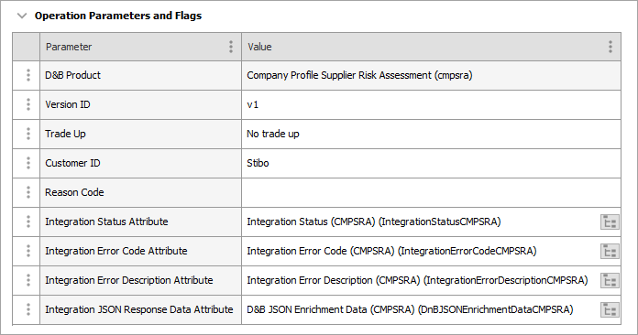
Task: Browse attribute picker for Integration Error Description value
Action: [610, 281]
